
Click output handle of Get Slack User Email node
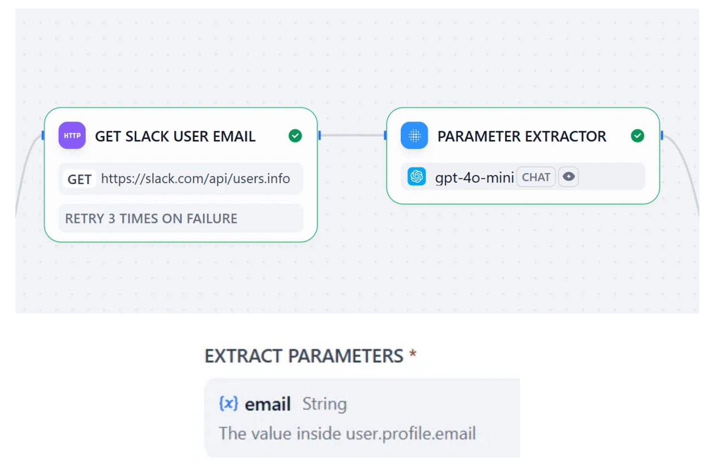pyautogui.click(x=319, y=136)
